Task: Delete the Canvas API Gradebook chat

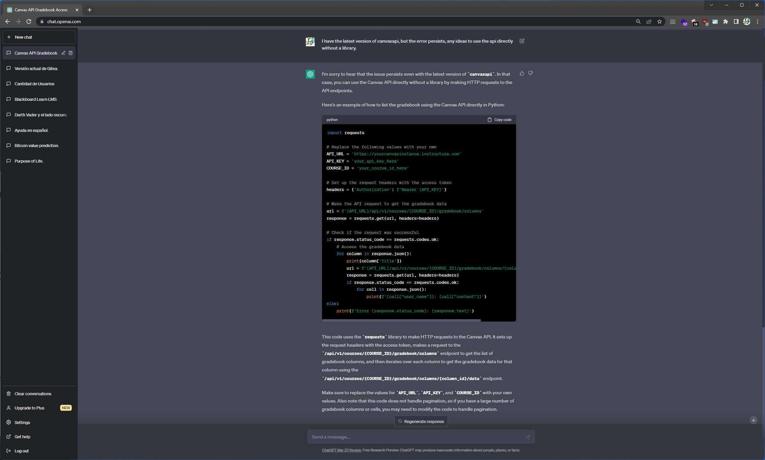Action: click(x=71, y=53)
